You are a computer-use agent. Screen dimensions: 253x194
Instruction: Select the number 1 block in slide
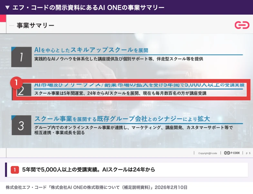coord(22,57)
